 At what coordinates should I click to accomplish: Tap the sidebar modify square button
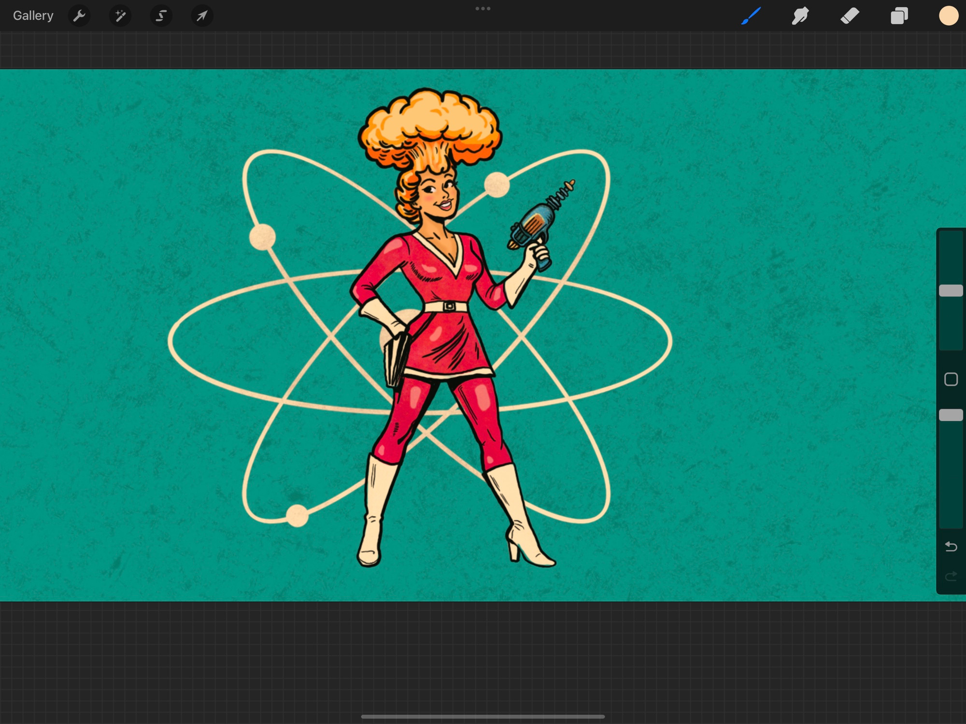point(951,379)
